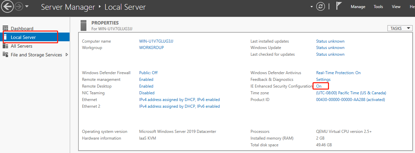Click Windows Update Status unknown link
415x153 pixels.
click(x=330, y=48)
